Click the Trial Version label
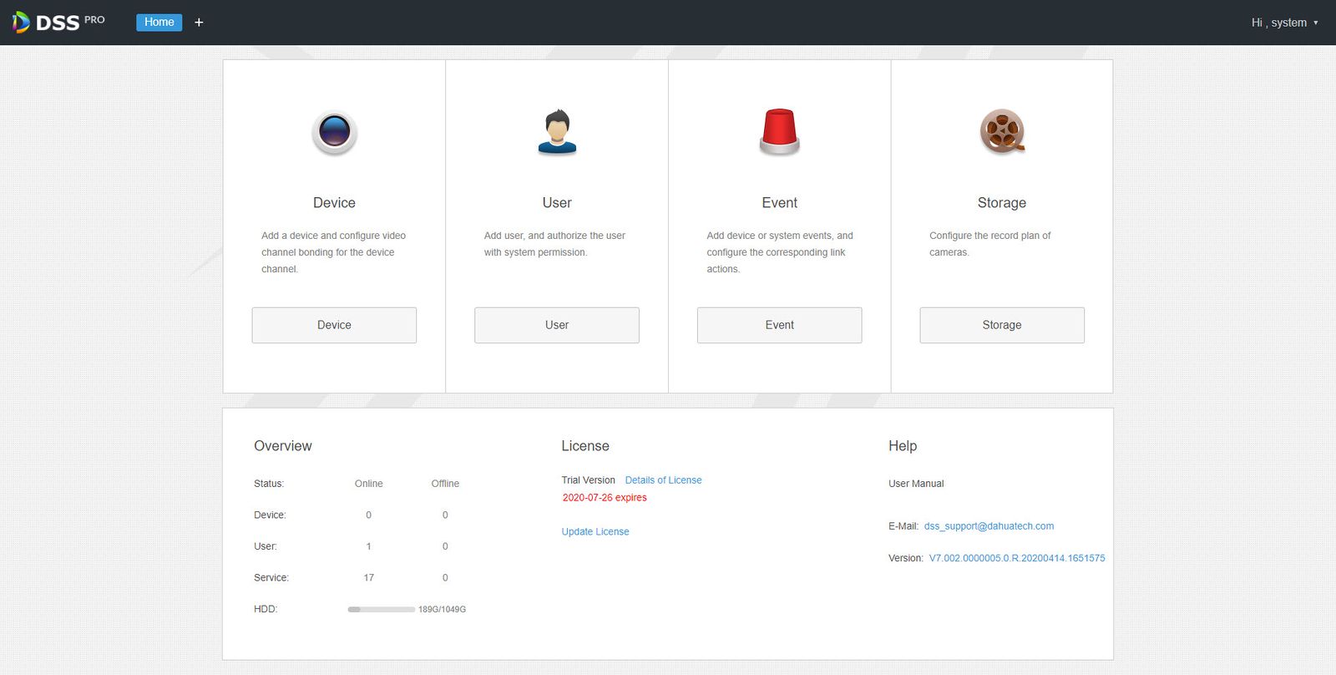Viewport: 1336px width, 675px height. tap(588, 480)
